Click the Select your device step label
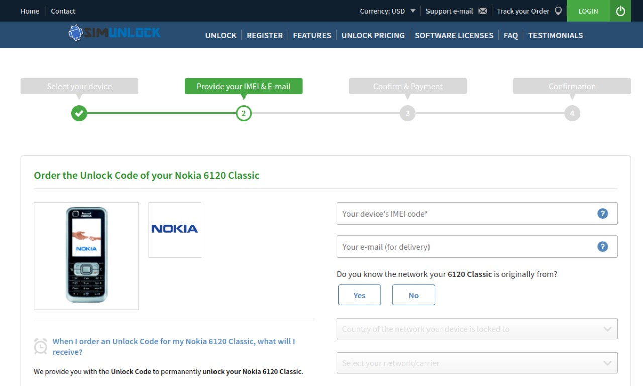 tap(79, 86)
